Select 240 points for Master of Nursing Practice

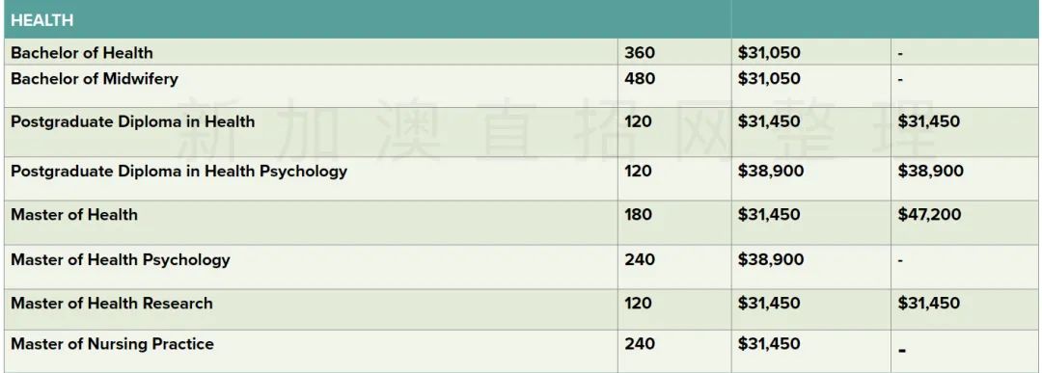[x=640, y=344]
